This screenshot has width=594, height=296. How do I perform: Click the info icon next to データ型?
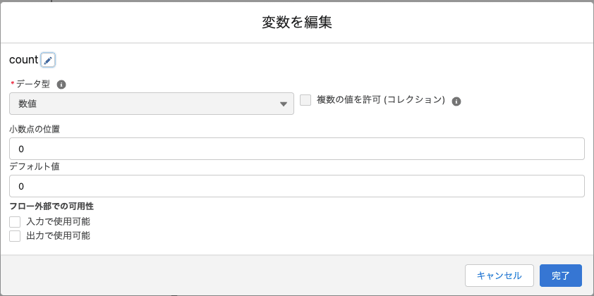click(61, 85)
